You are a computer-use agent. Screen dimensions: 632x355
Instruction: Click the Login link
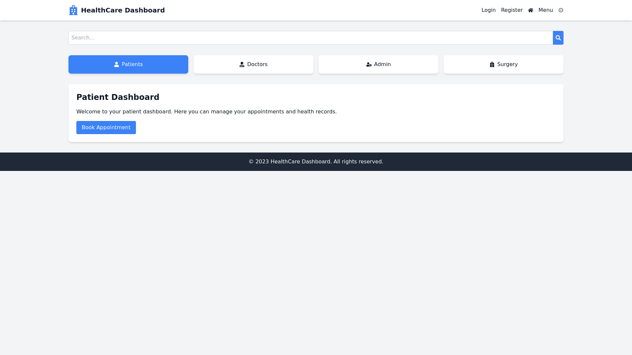coord(488,10)
